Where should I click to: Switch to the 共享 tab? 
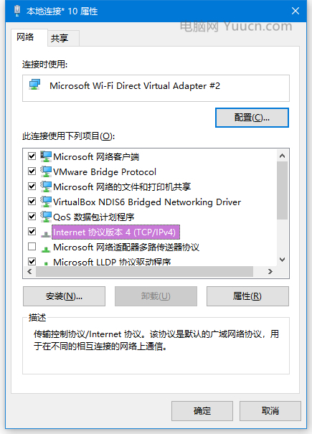(x=60, y=38)
